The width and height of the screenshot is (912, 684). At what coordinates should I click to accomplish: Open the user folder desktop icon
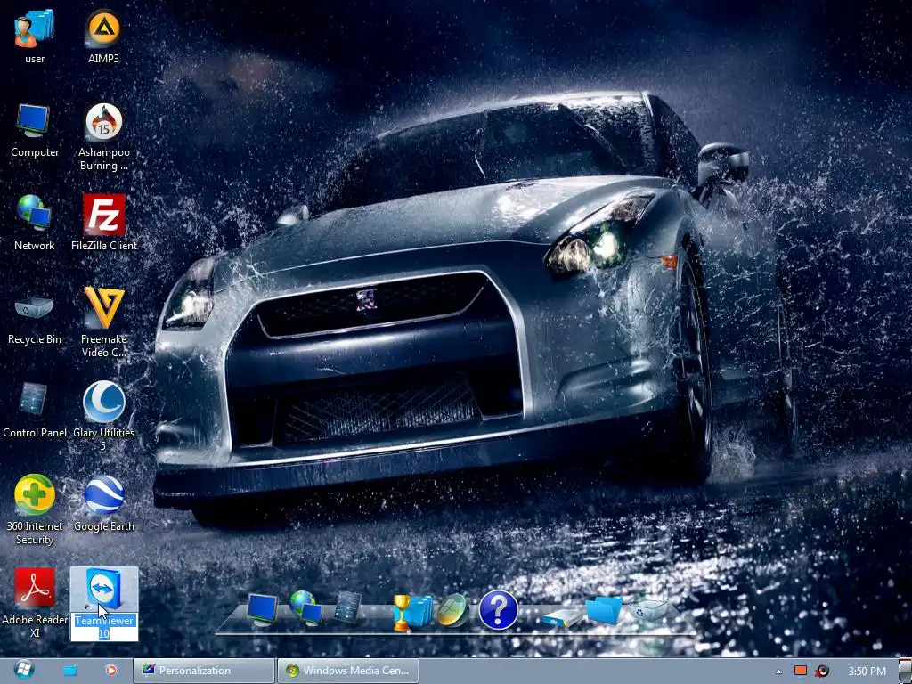point(35,36)
